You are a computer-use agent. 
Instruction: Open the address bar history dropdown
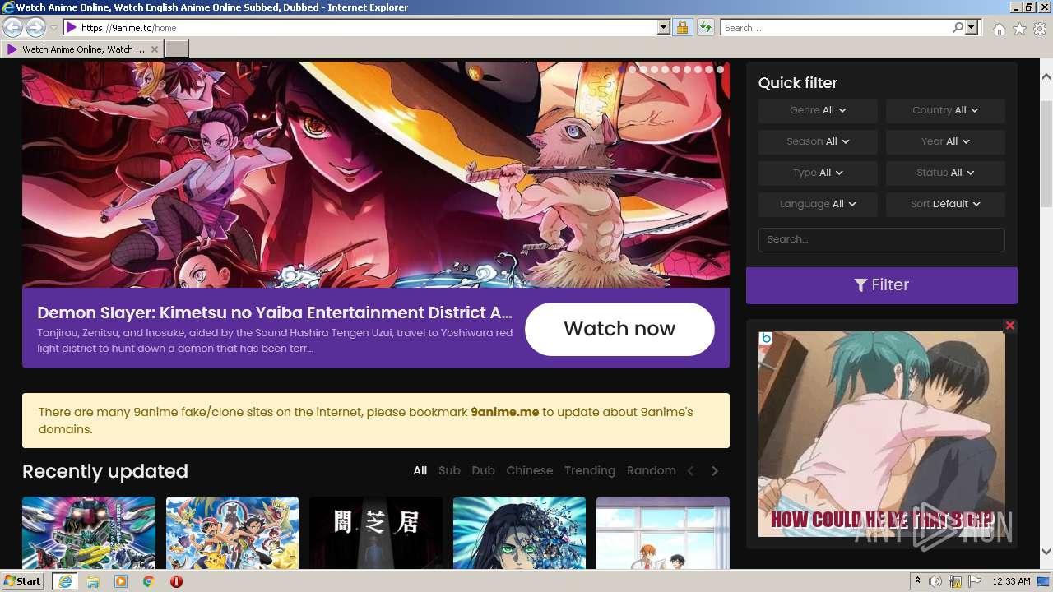[x=664, y=28]
